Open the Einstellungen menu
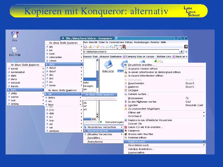 tap(141, 42)
